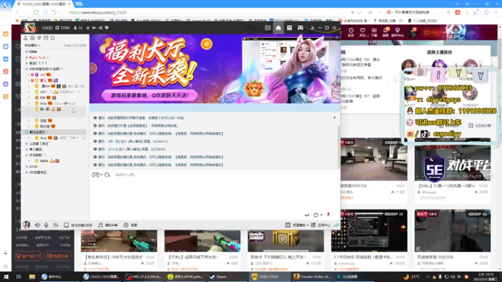This screenshot has width=502, height=282.
Task: Open gamepad games icon in YY title bar
Action: tap(301, 28)
